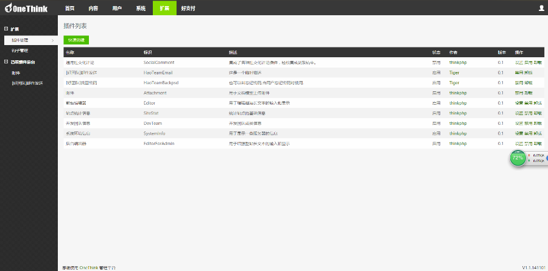Image resolution: width=548 pixels, height=271 pixels.
Task: Click the green 72% floating circle widget
Action: point(518,158)
